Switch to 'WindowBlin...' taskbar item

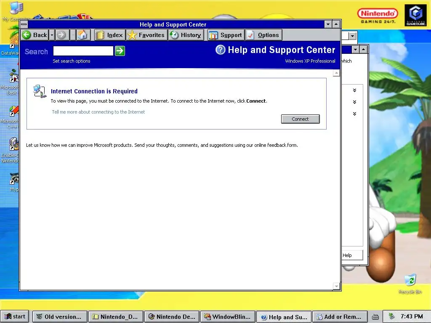click(x=228, y=317)
